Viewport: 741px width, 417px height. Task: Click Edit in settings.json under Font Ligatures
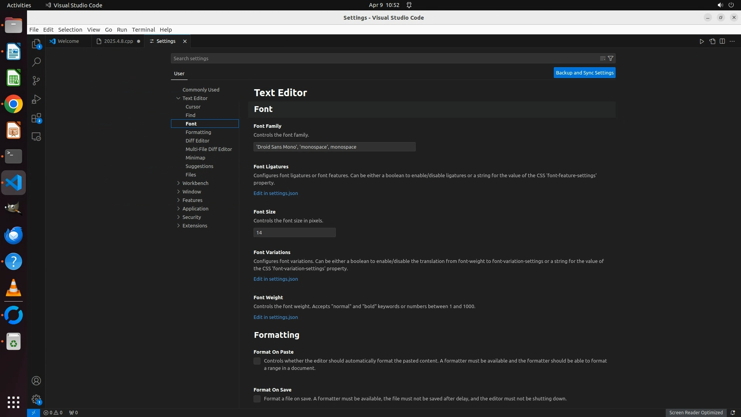pos(276,193)
